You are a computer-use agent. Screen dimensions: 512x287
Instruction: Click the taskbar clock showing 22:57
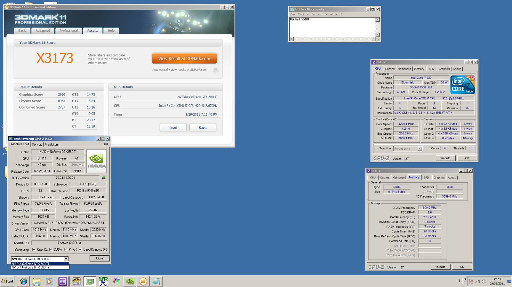click(x=497, y=281)
